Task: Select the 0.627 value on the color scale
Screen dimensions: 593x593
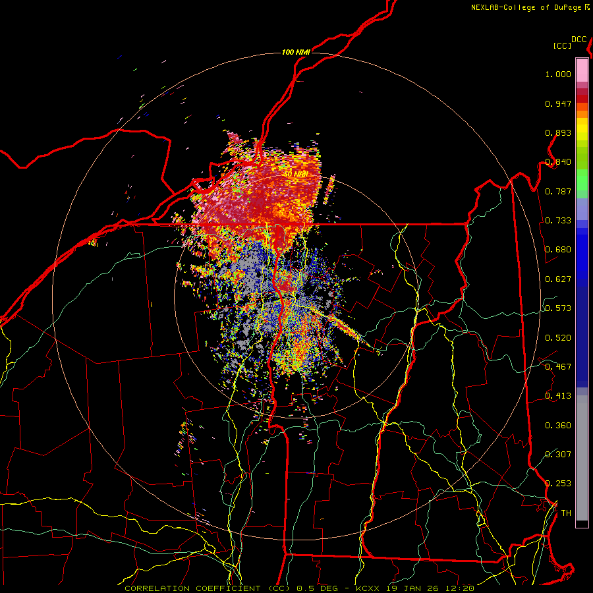Action: coord(558,279)
